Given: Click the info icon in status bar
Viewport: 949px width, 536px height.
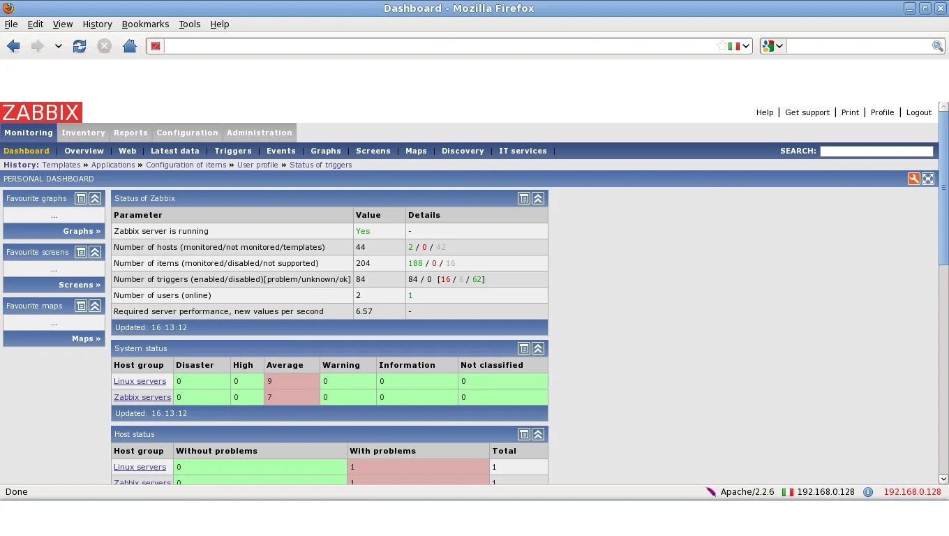Looking at the screenshot, I should point(868,492).
